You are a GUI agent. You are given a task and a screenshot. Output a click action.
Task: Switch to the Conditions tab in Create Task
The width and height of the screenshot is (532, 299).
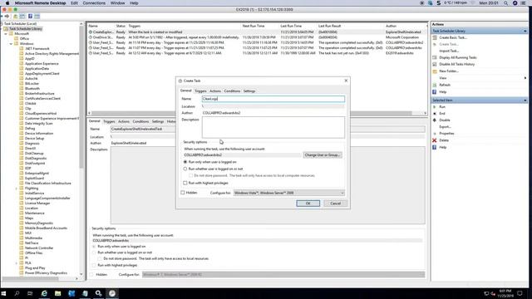tap(232, 91)
